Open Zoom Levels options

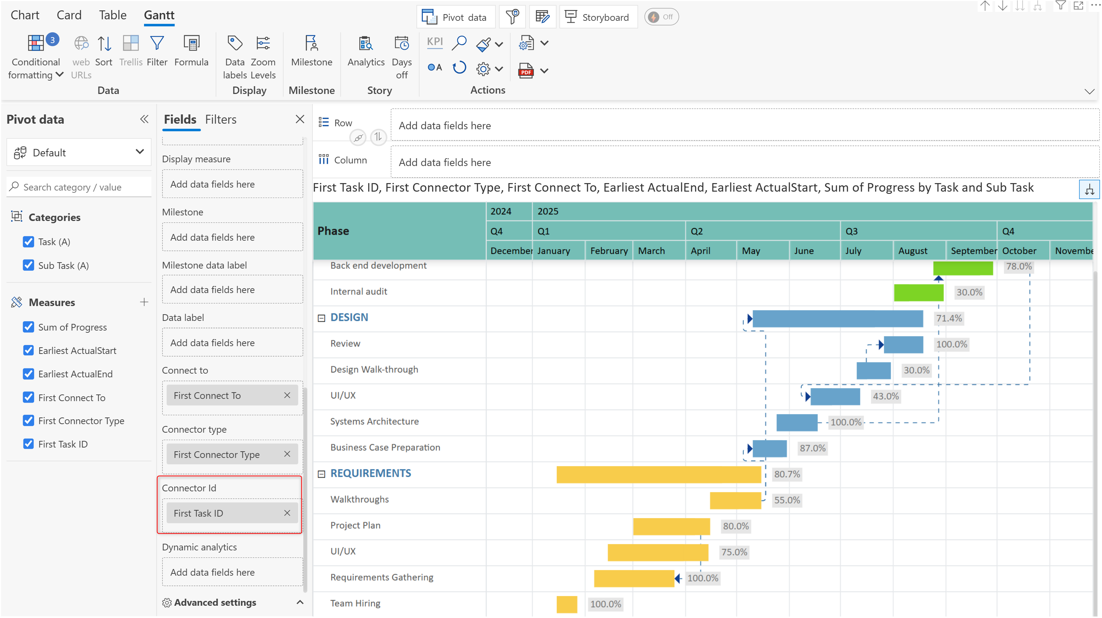click(263, 44)
